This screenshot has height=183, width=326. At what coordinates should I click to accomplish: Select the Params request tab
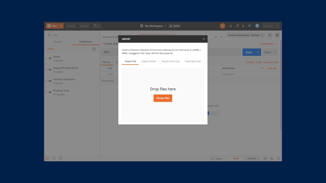pyautogui.click(x=106, y=62)
